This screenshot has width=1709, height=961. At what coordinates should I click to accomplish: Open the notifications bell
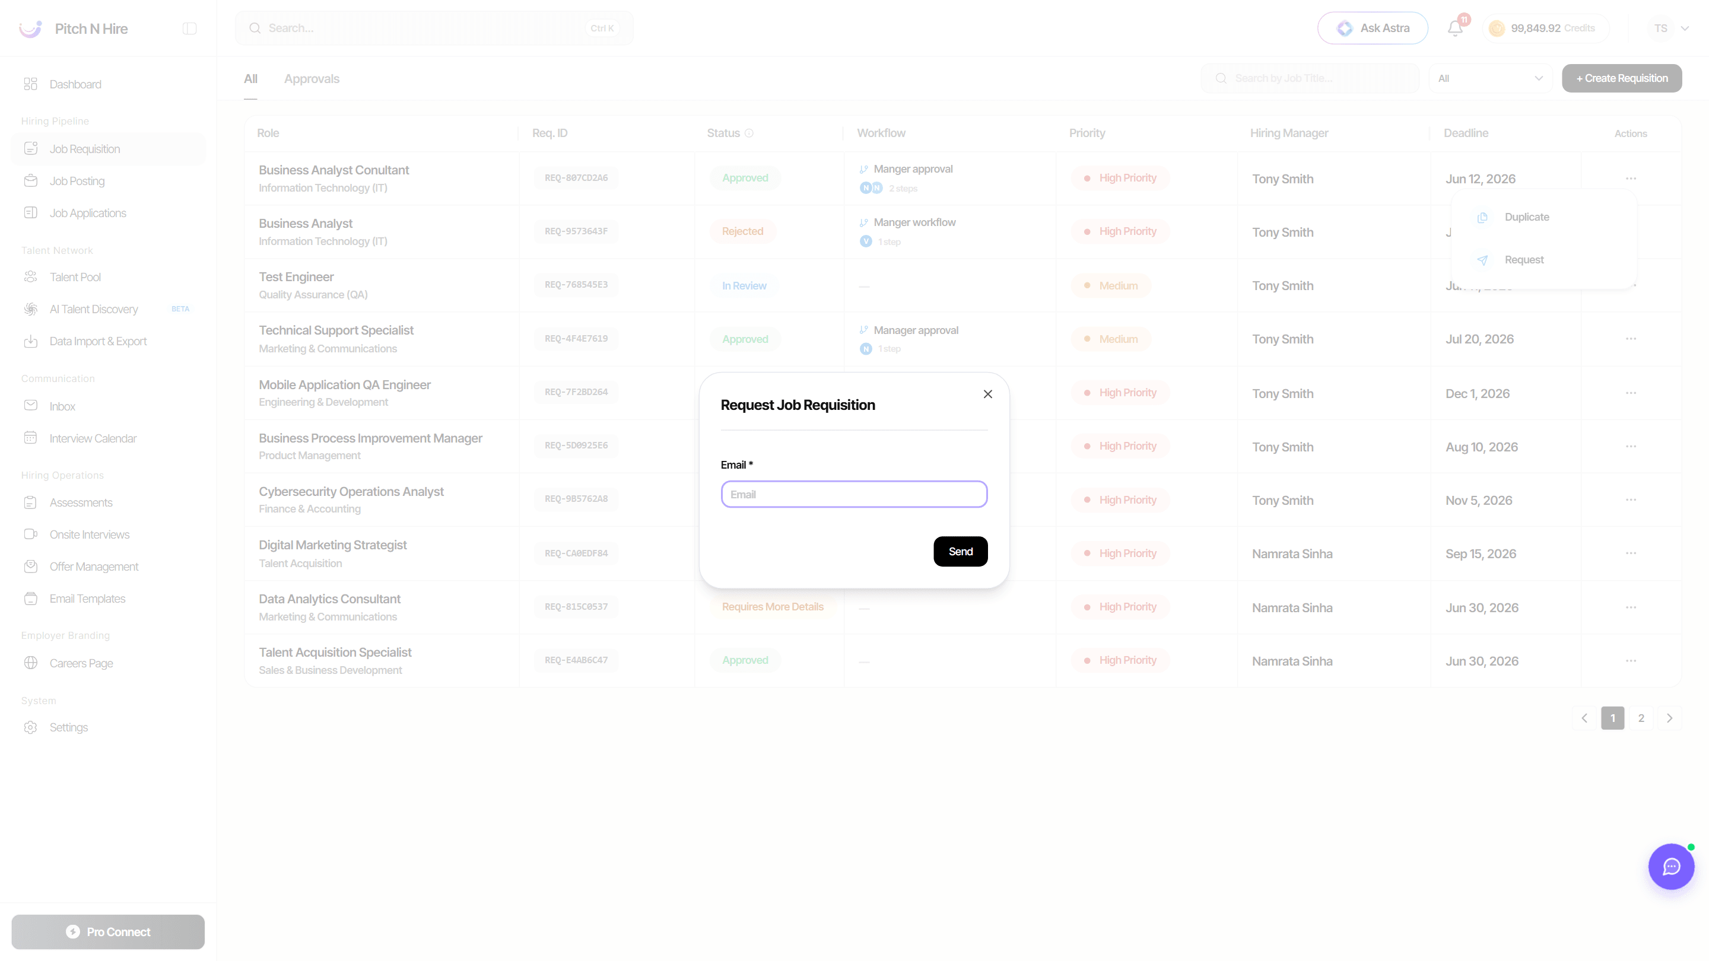1455,28
